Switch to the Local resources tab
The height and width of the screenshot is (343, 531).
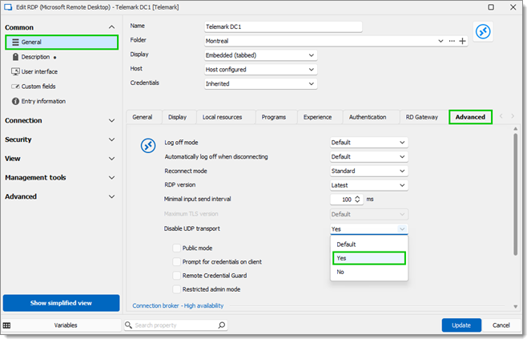(x=222, y=117)
